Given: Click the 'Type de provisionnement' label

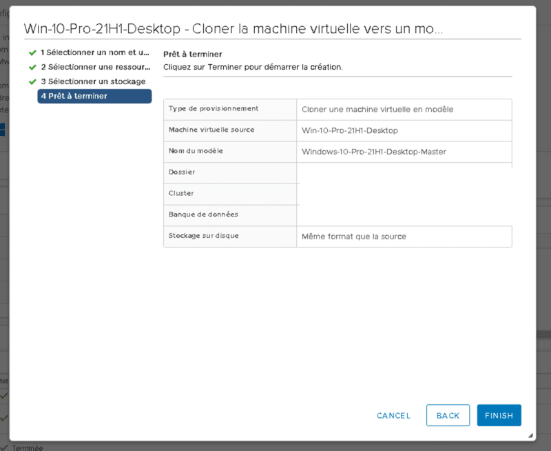Looking at the screenshot, I should click(214, 109).
